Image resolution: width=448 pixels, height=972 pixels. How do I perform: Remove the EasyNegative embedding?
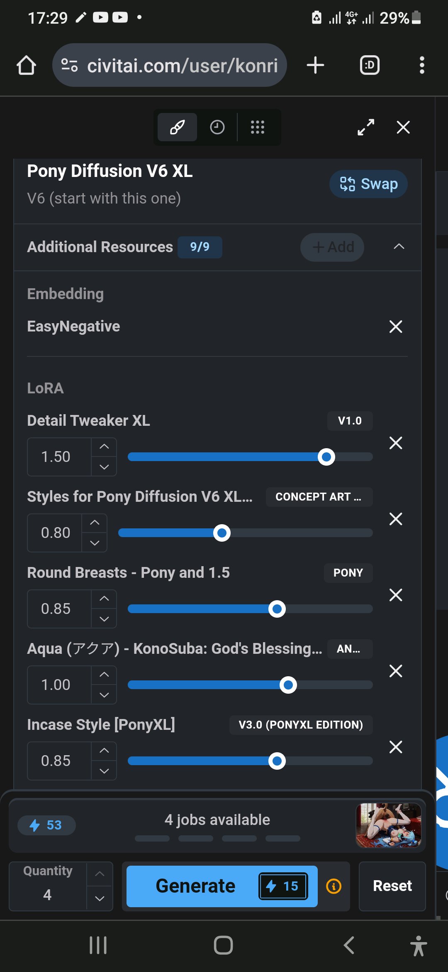tap(396, 327)
